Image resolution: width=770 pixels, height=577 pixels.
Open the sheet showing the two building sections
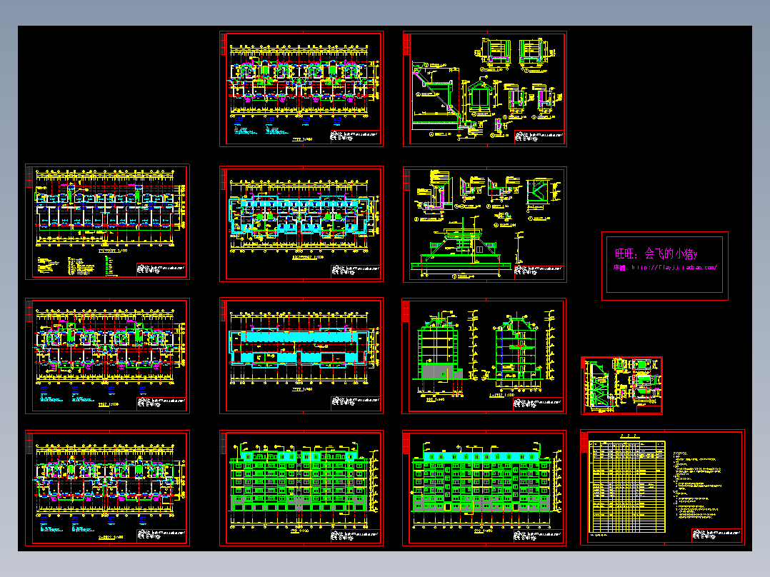[484, 356]
